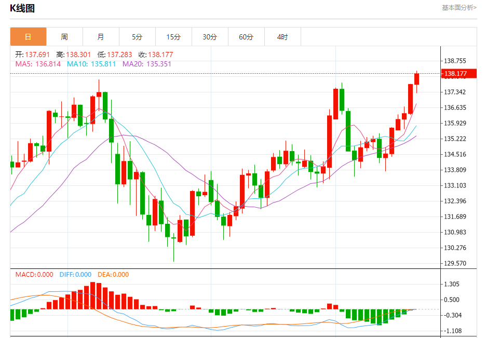486x338 pixels.
Task: Click the closing price value 138.177
Action: (160, 55)
